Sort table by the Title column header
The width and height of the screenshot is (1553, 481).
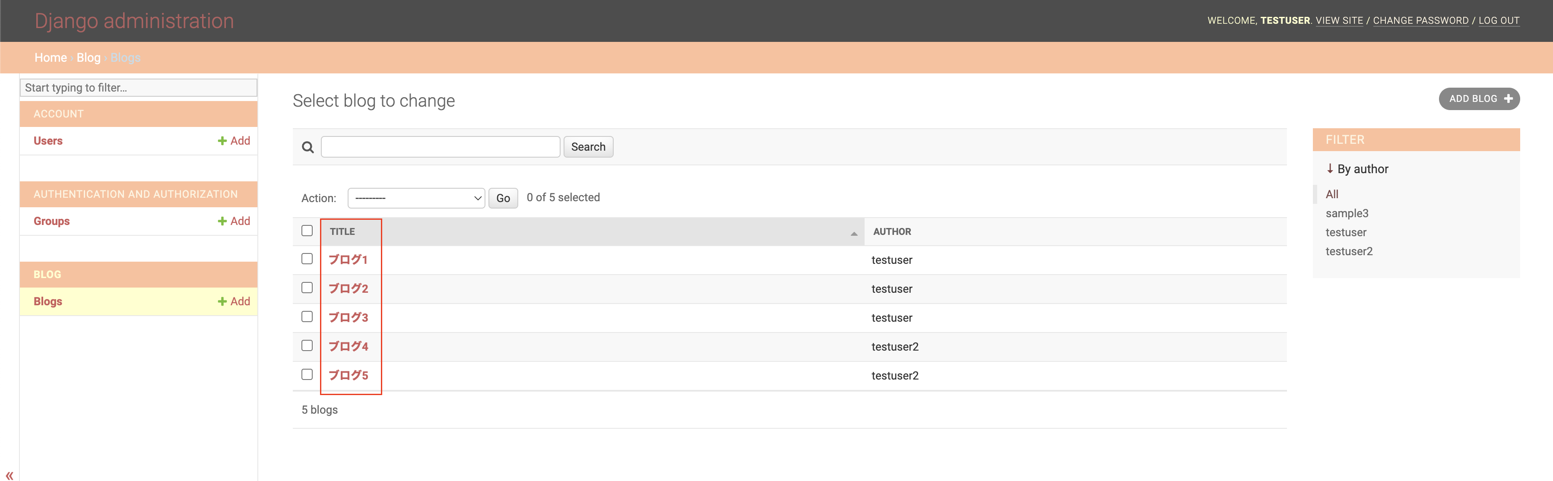point(342,231)
